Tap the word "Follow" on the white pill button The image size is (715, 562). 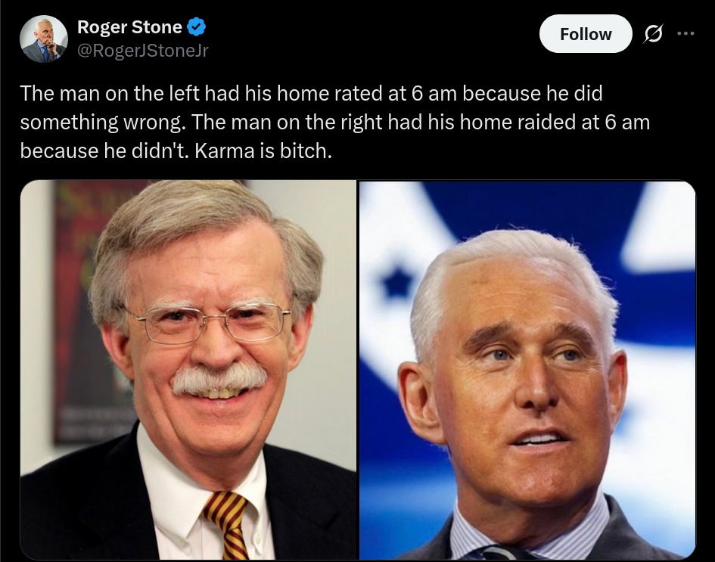click(x=586, y=34)
